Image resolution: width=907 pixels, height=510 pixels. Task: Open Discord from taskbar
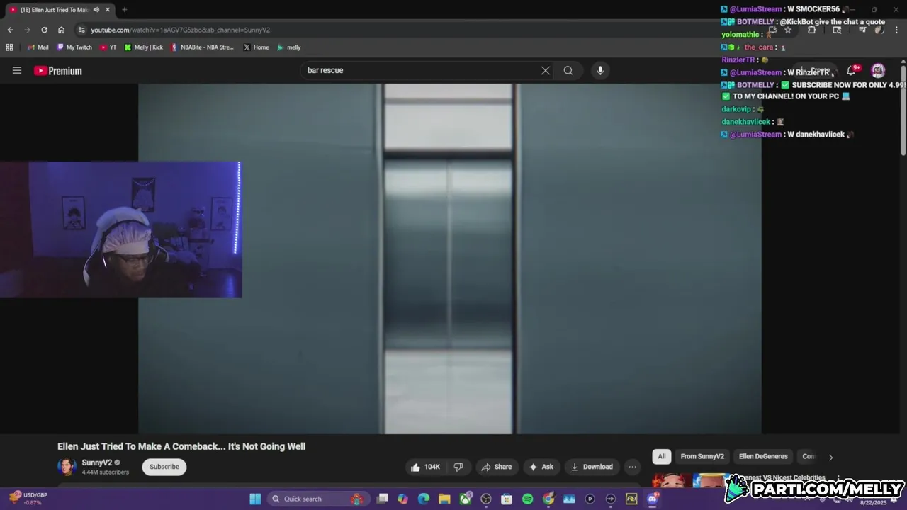[653, 499]
